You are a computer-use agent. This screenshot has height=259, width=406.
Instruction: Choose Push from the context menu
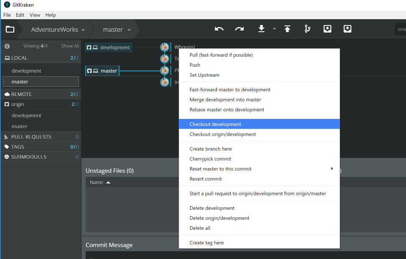tap(259, 65)
